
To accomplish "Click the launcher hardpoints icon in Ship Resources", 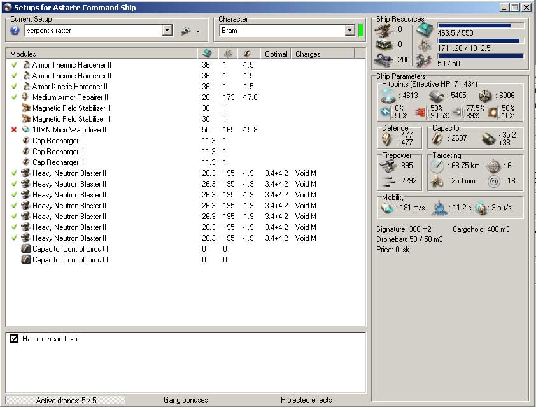I will pos(383,45).
